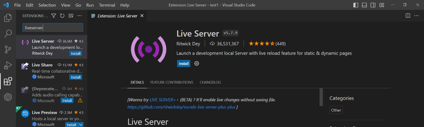Toggle secondary side bar layout icon
The image size is (424, 127).
point(373,5)
